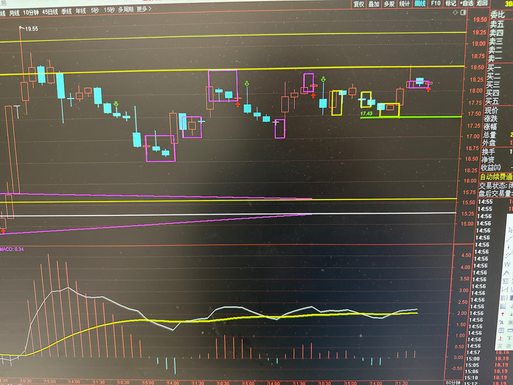This screenshot has width=513, height=385.
Task: Toggle the side panel layout icon
Action: (x=463, y=13)
